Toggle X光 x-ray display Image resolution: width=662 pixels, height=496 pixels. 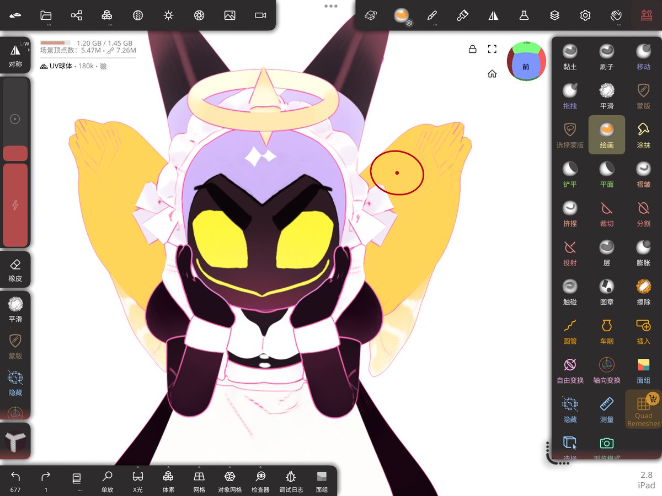pos(138,481)
